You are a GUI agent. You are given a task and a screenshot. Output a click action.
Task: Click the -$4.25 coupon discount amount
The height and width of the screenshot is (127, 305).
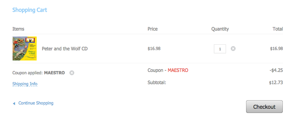coord(276,70)
